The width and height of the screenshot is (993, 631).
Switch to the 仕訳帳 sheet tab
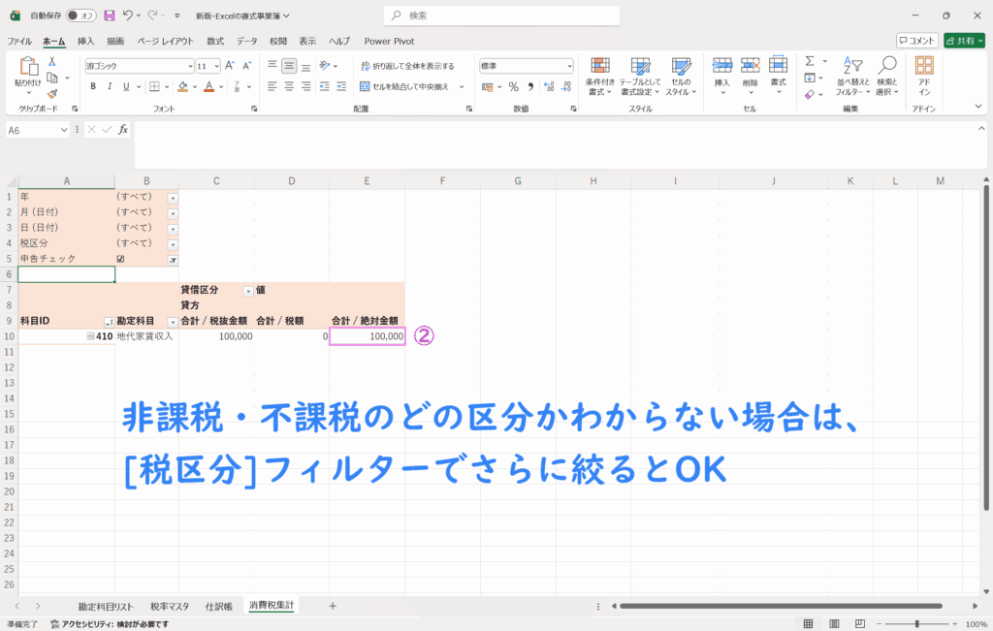pyautogui.click(x=218, y=606)
